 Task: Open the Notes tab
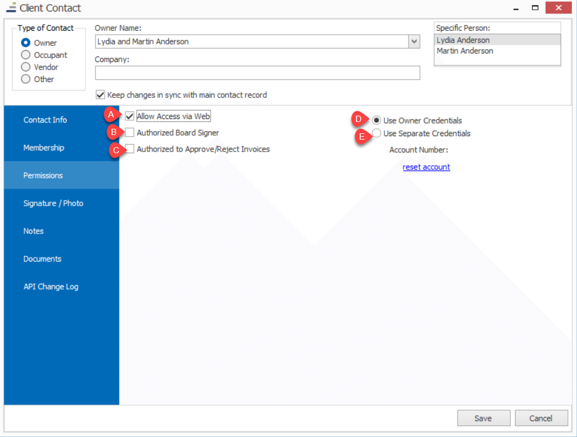[61, 231]
